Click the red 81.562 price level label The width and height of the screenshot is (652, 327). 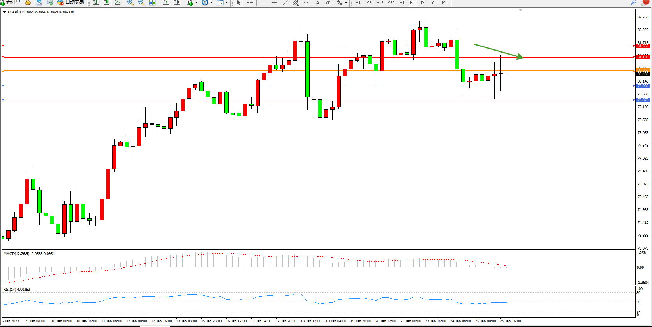[x=643, y=46]
